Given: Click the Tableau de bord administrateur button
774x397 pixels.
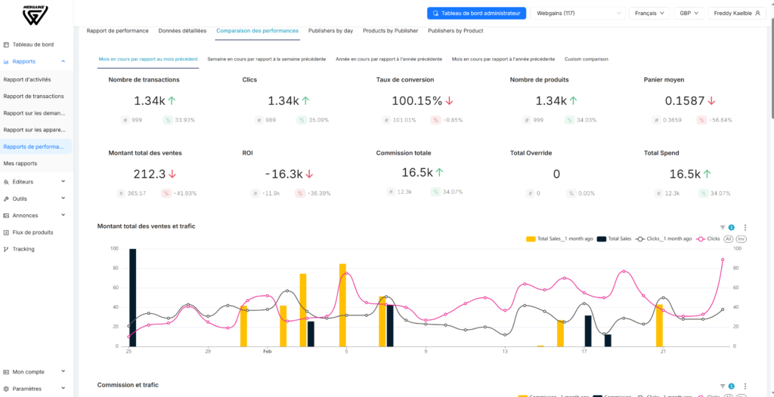Looking at the screenshot, I should coord(476,14).
